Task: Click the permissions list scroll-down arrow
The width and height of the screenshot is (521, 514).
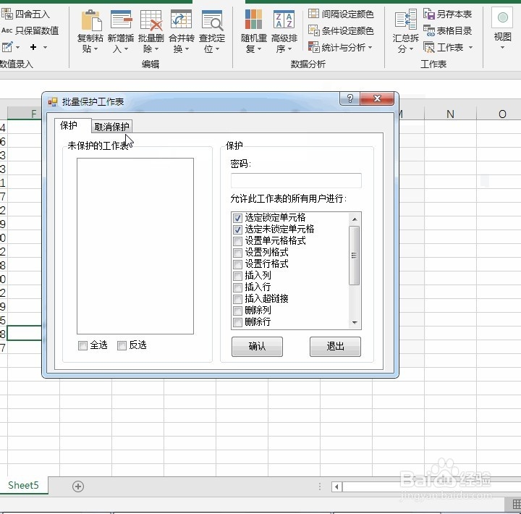Action: [x=355, y=322]
